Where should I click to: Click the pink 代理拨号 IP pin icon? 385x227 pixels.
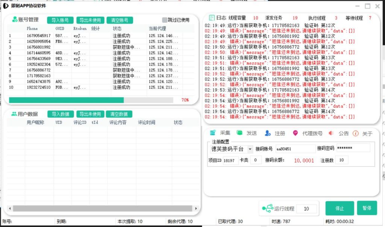(x=296, y=133)
